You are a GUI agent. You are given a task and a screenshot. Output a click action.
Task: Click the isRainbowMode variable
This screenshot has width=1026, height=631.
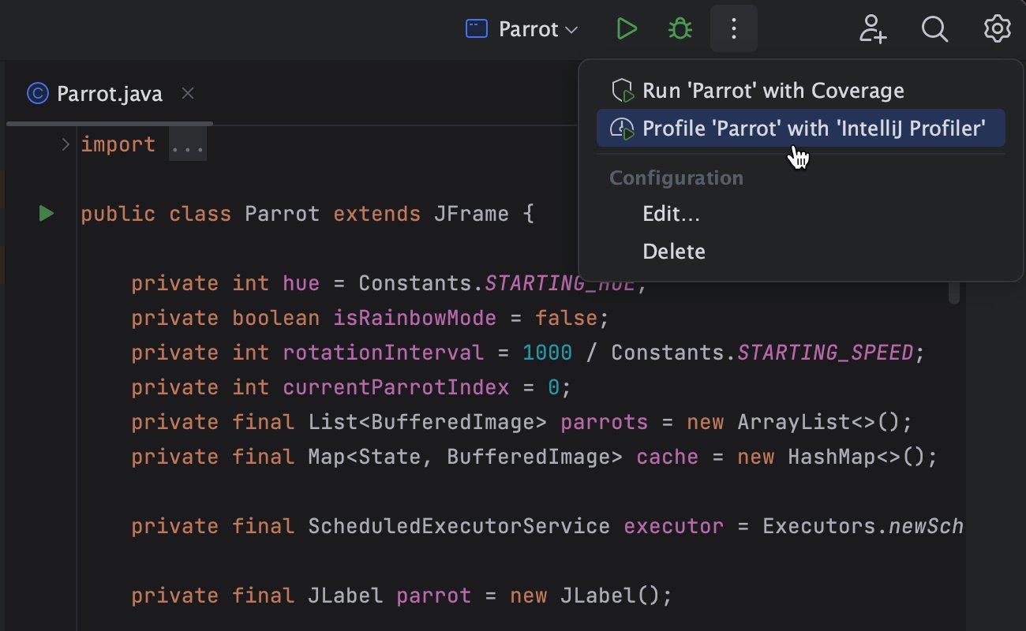(415, 318)
